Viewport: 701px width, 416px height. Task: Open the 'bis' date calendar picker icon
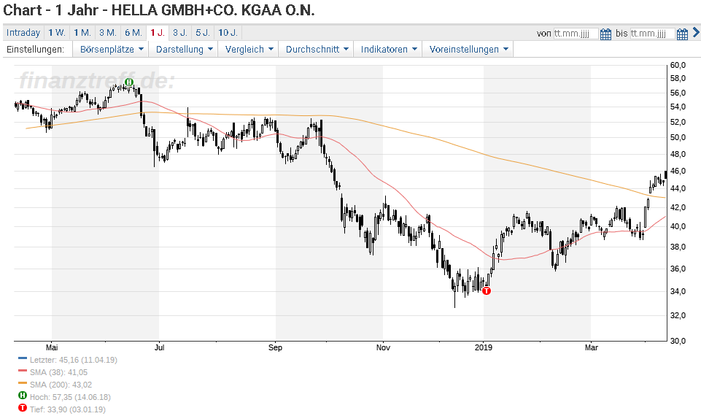tap(682, 34)
